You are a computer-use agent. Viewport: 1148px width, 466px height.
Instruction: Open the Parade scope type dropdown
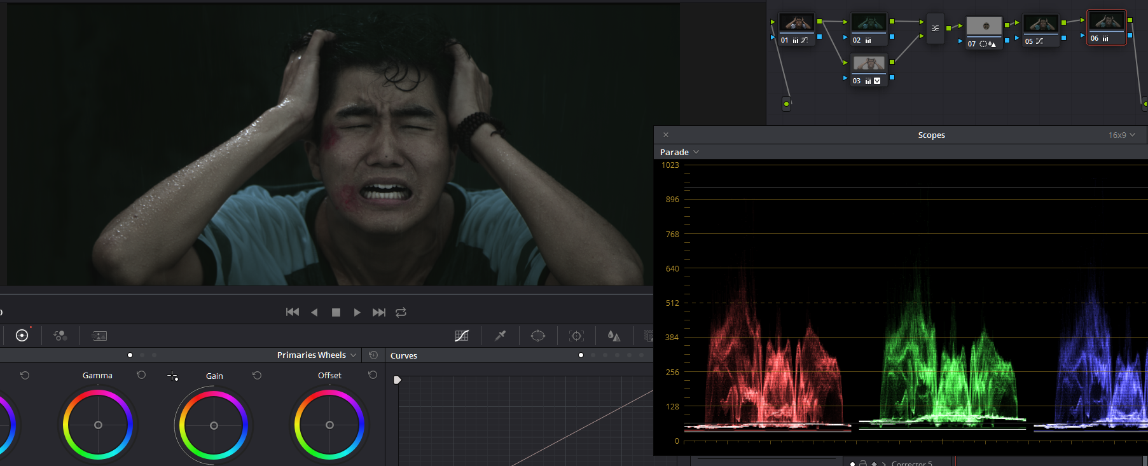coord(679,153)
